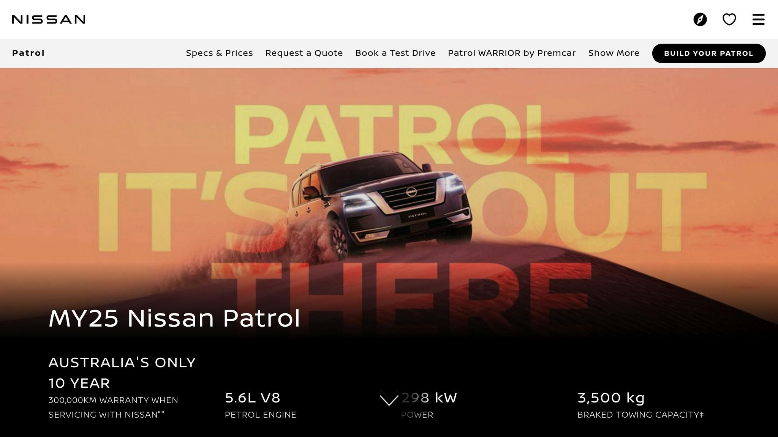Click the 3,500 kg braked towing capacity stat

tap(640, 405)
